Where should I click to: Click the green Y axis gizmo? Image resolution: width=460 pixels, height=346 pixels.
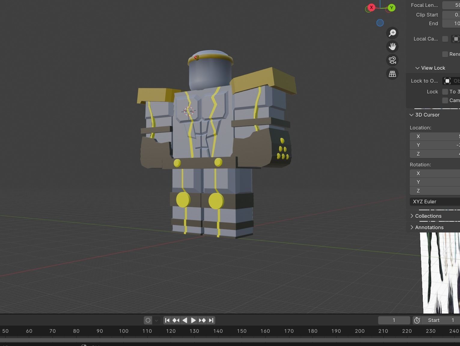(x=391, y=8)
